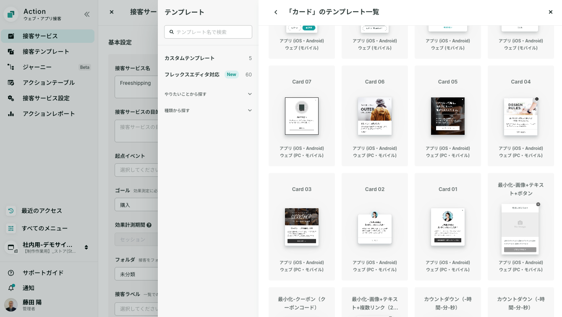562x317 pixels.
Task: Click the 「カード」のテンプレート一覧 heading
Action: 333,12
